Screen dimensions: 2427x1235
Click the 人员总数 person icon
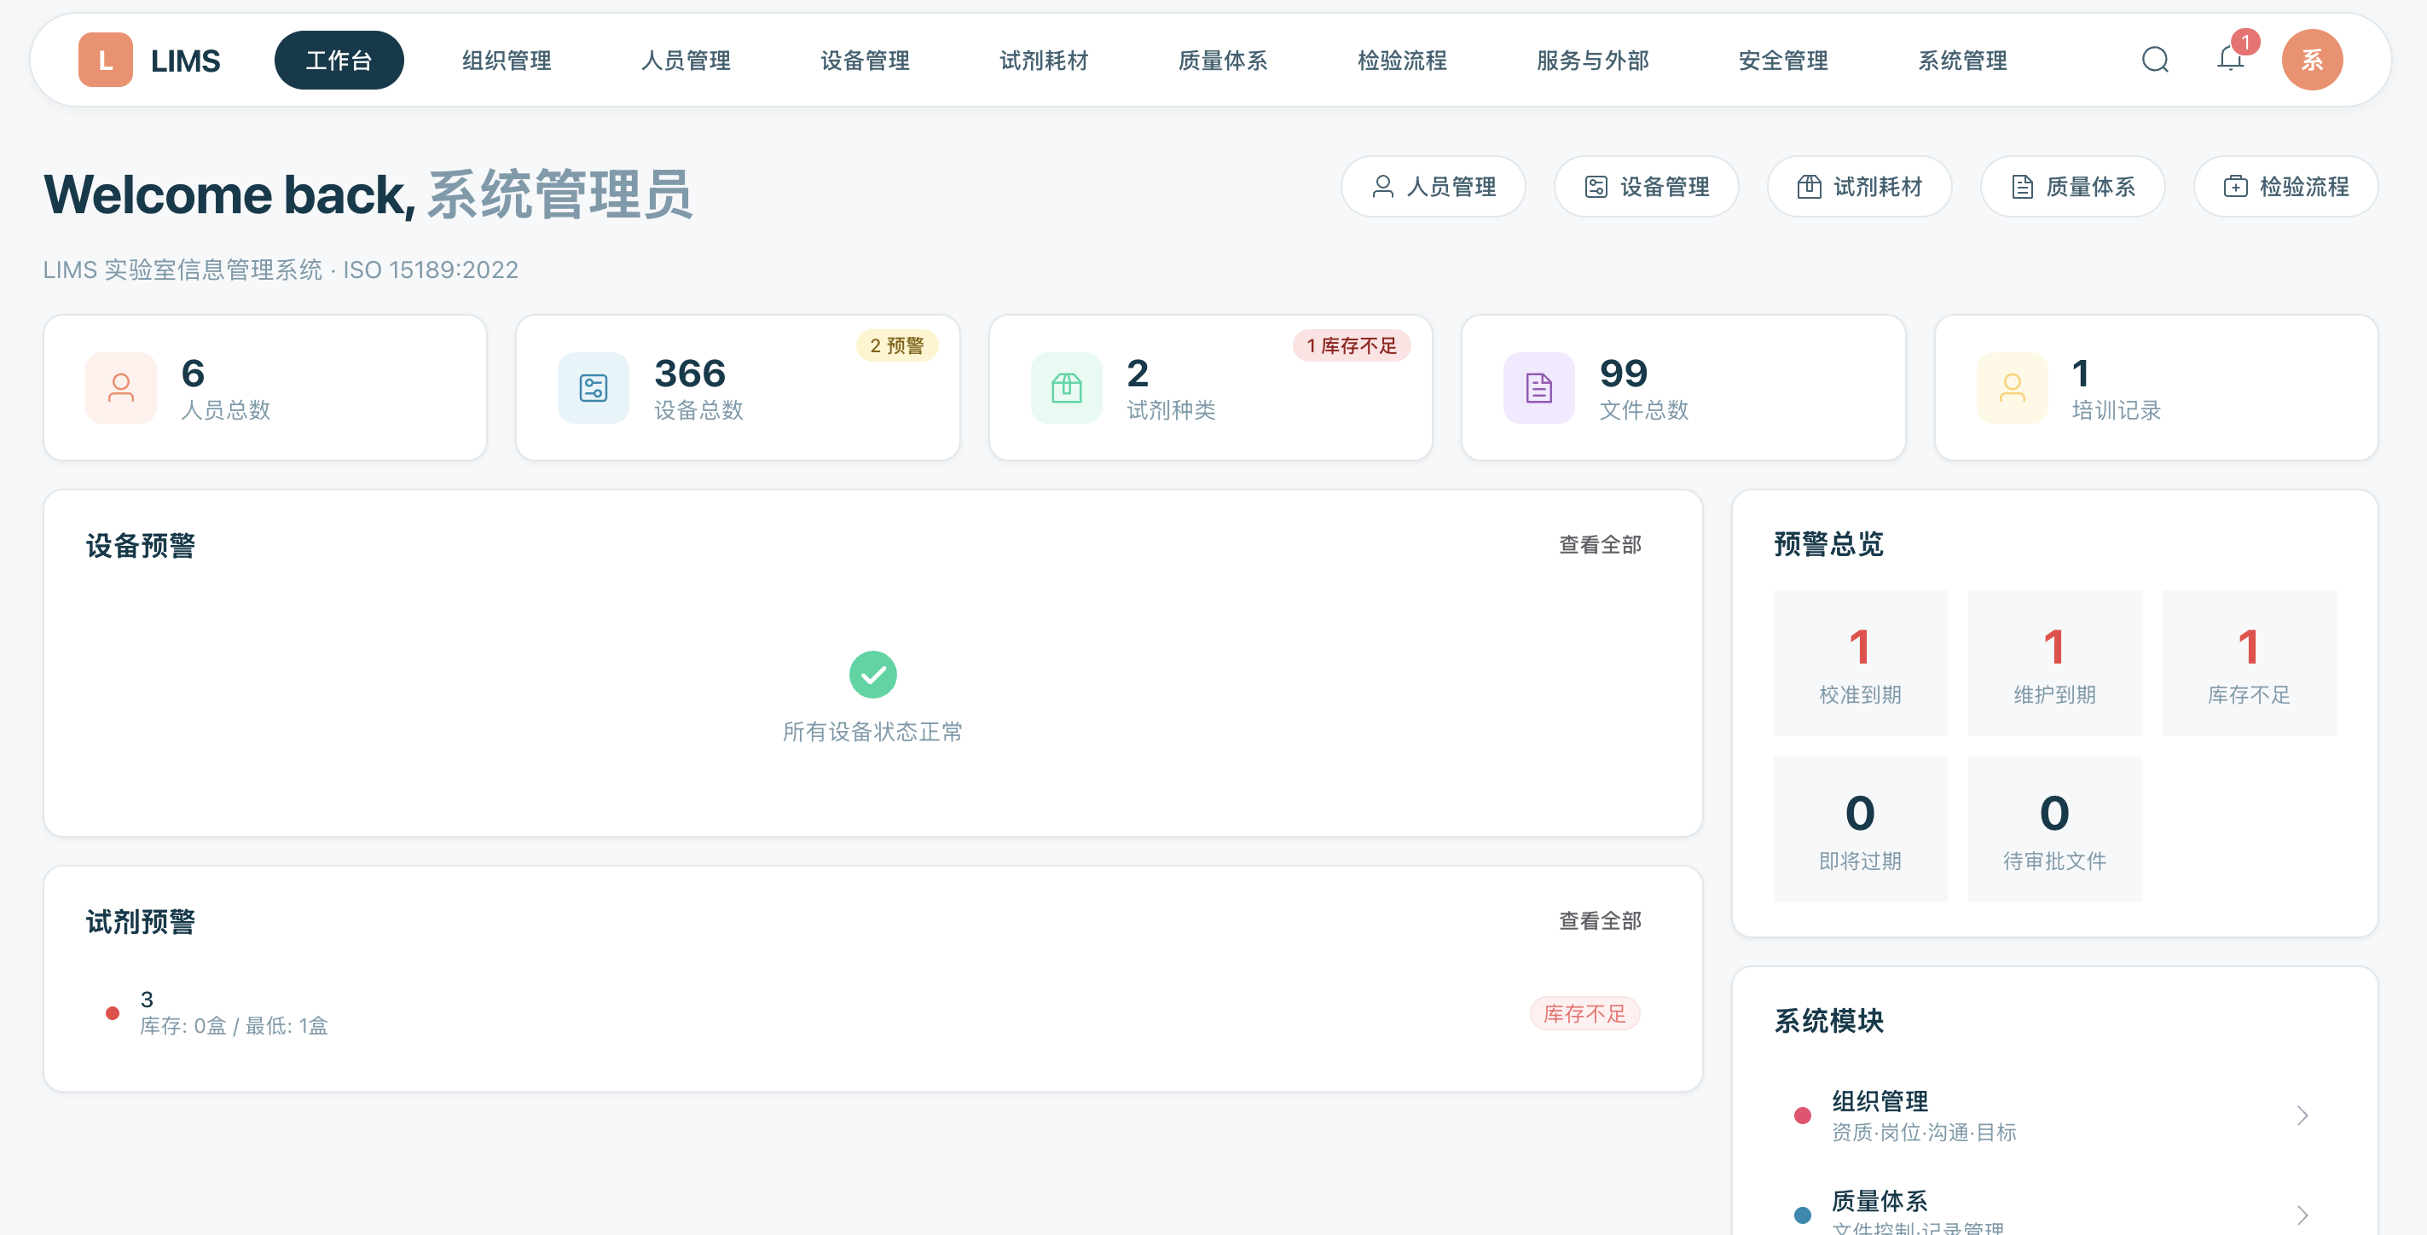[120, 387]
